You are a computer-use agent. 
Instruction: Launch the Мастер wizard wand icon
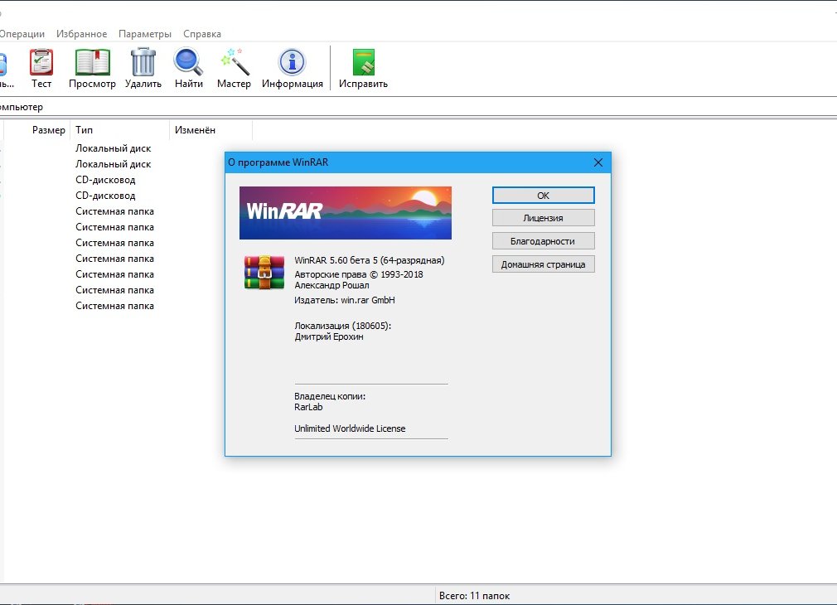pos(235,62)
